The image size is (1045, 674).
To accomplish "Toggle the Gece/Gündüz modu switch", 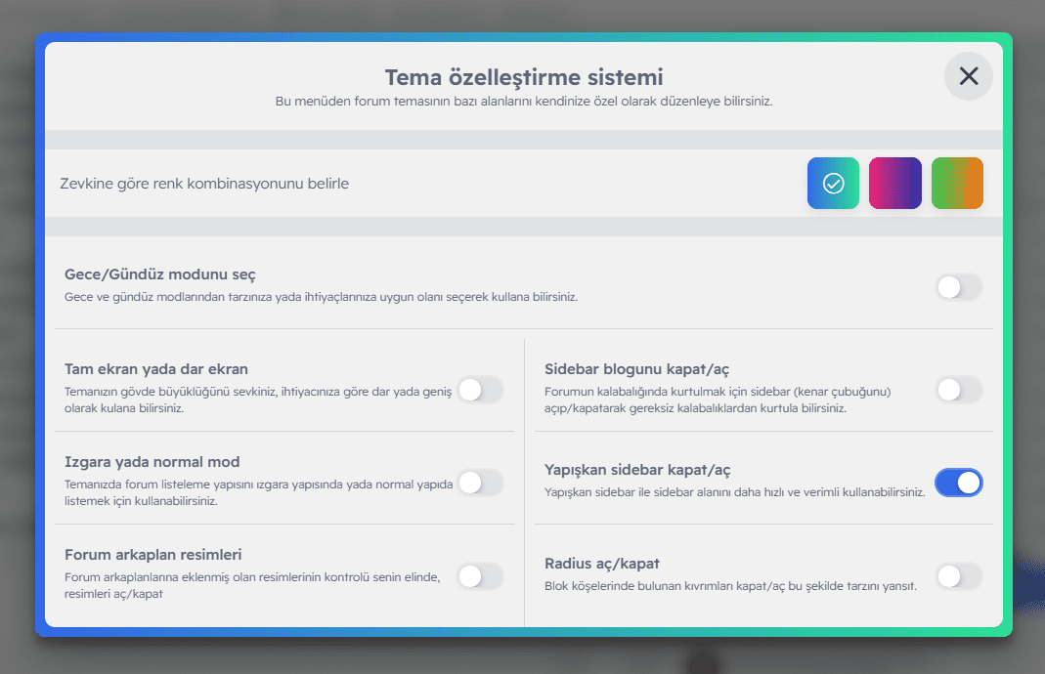I will tap(958, 287).
